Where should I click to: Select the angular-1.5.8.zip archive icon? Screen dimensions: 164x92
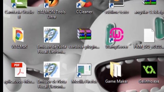tap(149, 2)
